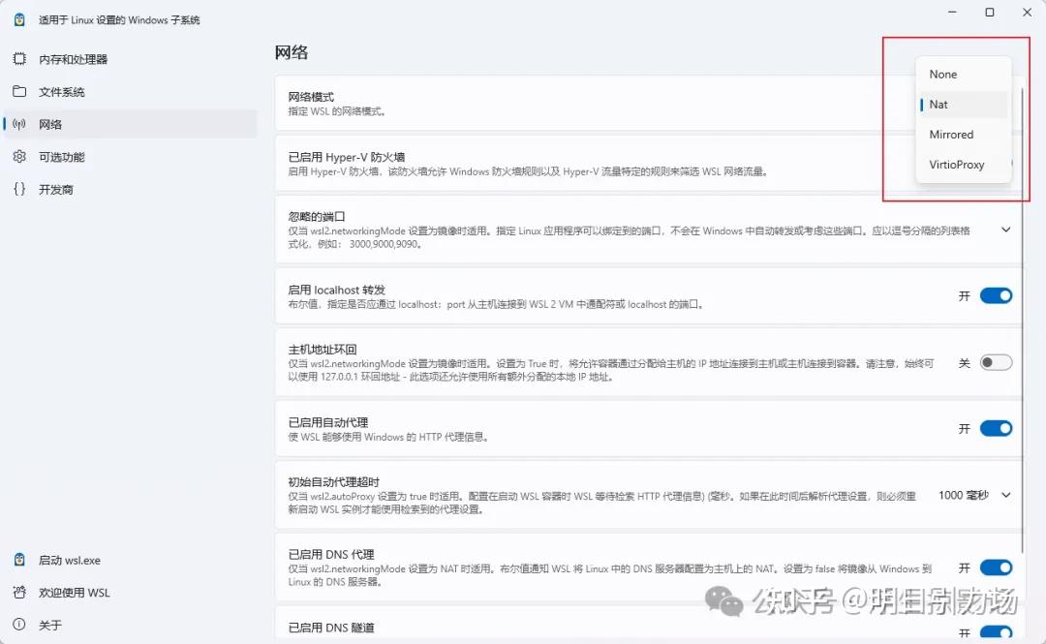The height and width of the screenshot is (644, 1046).
Task: Maximize the WSL settings window
Action: (990, 12)
